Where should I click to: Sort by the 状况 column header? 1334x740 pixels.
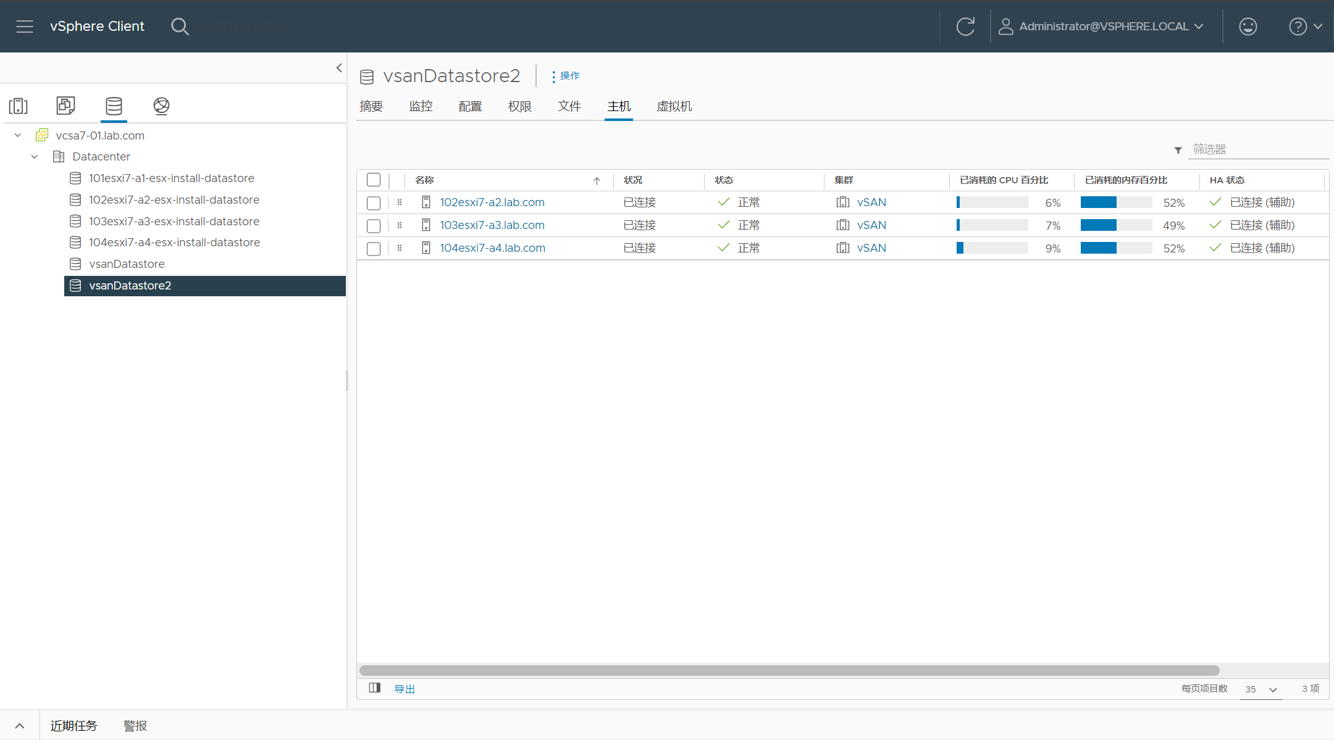click(633, 180)
